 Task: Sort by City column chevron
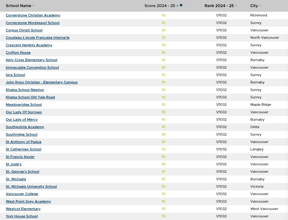click(260, 6)
